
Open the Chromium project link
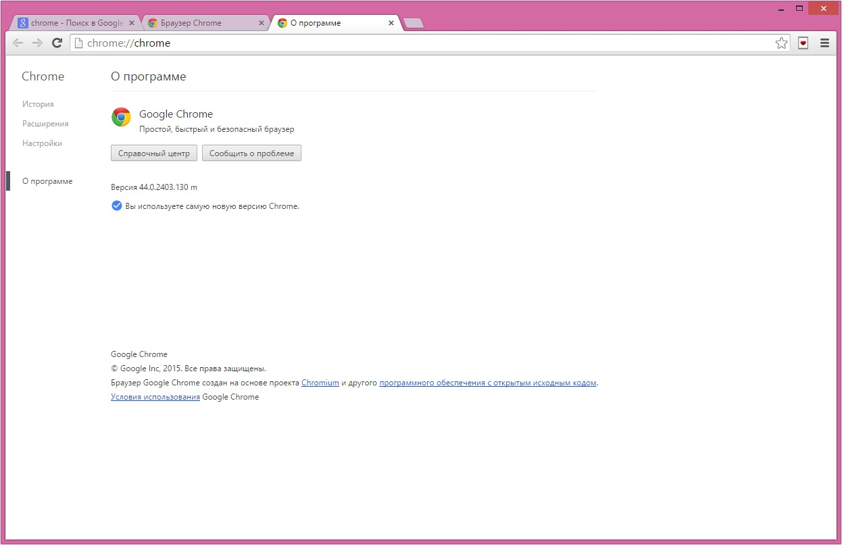pos(320,383)
